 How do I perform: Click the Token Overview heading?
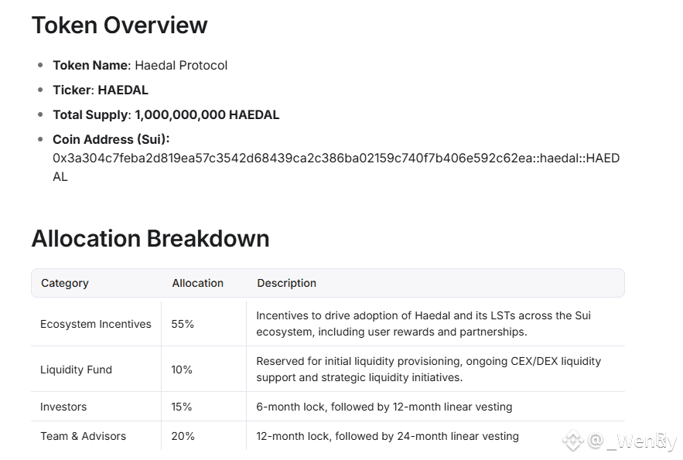(x=120, y=25)
